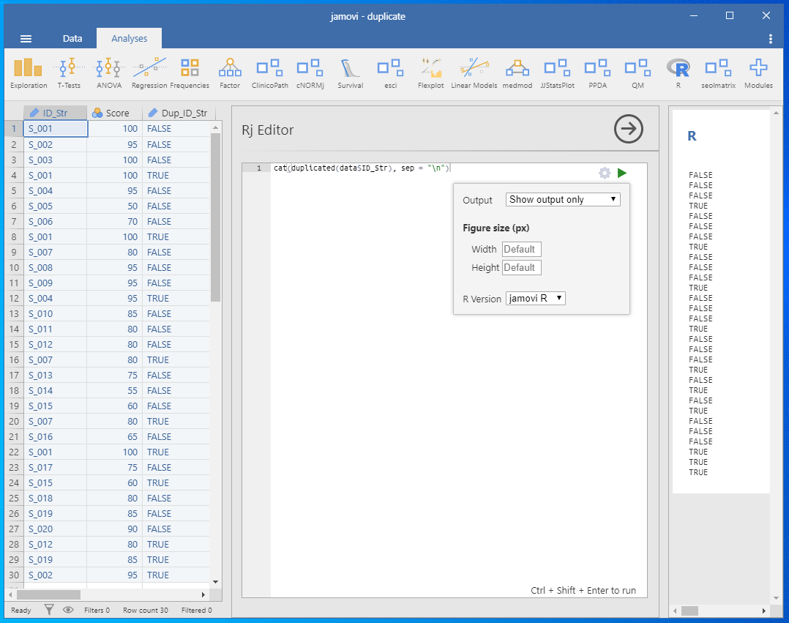Select Dup_ID_Str cell in row 12
The height and width of the screenshot is (623, 789).
pyautogui.click(x=176, y=299)
